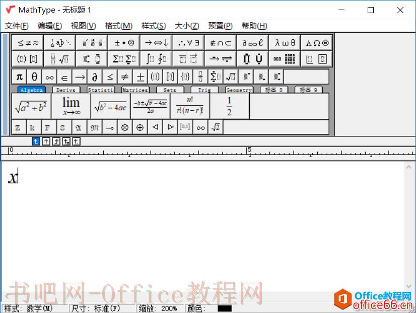Switch to the Algebra tab
416x313 pixels.
pos(32,90)
